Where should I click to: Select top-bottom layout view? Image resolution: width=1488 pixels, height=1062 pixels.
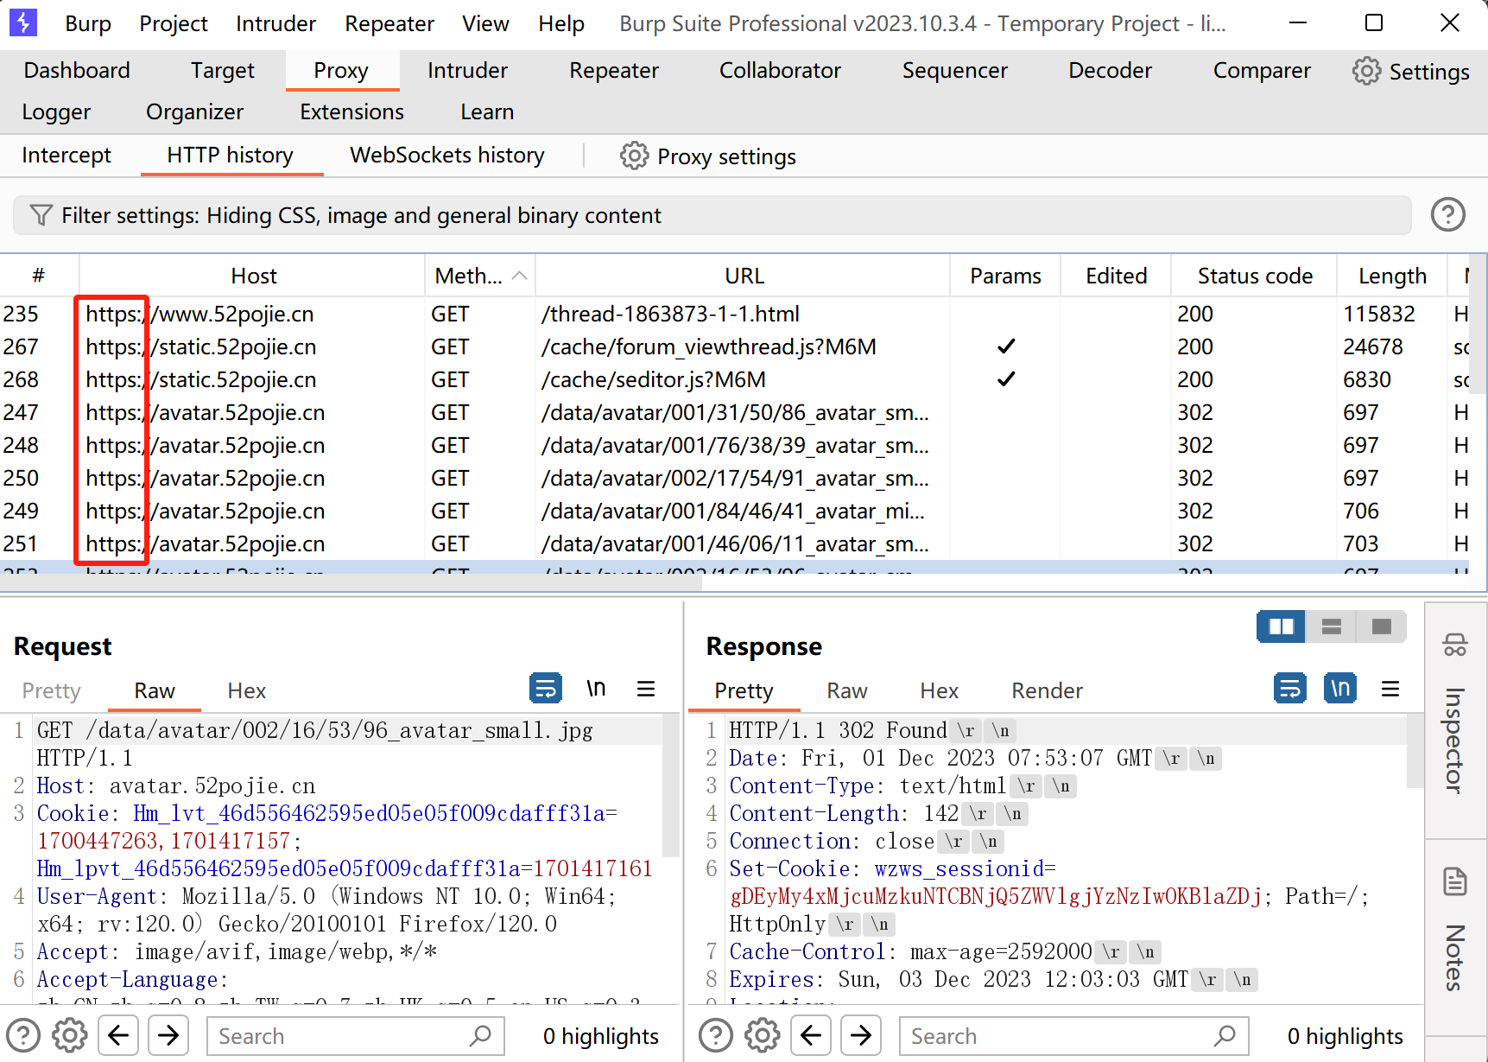click(1331, 626)
